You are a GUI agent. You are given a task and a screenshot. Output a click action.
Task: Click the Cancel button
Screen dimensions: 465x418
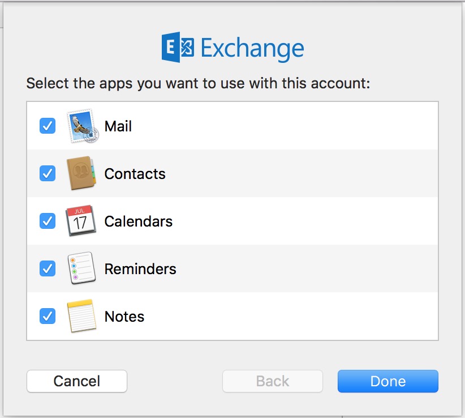tap(76, 381)
